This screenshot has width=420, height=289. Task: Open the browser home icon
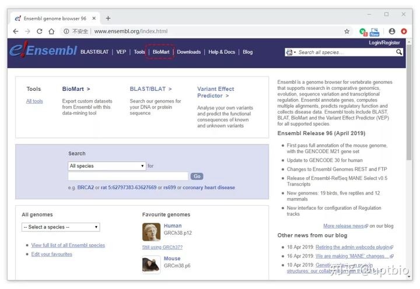[x=51, y=31]
